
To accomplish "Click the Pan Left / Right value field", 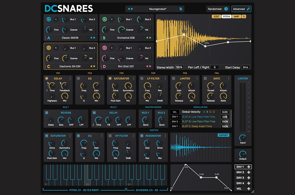I will (214, 68).
